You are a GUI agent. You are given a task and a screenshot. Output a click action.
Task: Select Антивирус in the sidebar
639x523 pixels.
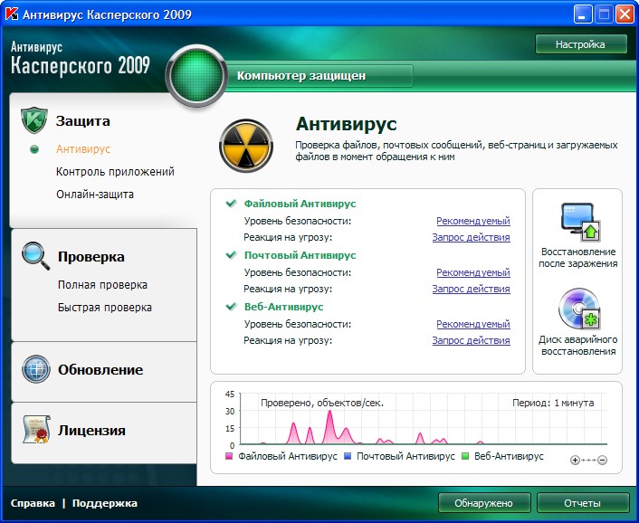coord(83,149)
